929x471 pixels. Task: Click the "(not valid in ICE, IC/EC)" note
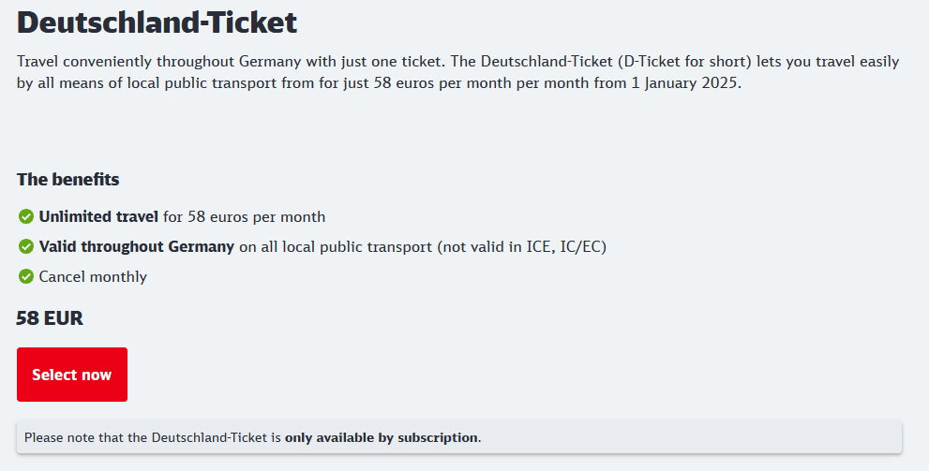coord(520,247)
